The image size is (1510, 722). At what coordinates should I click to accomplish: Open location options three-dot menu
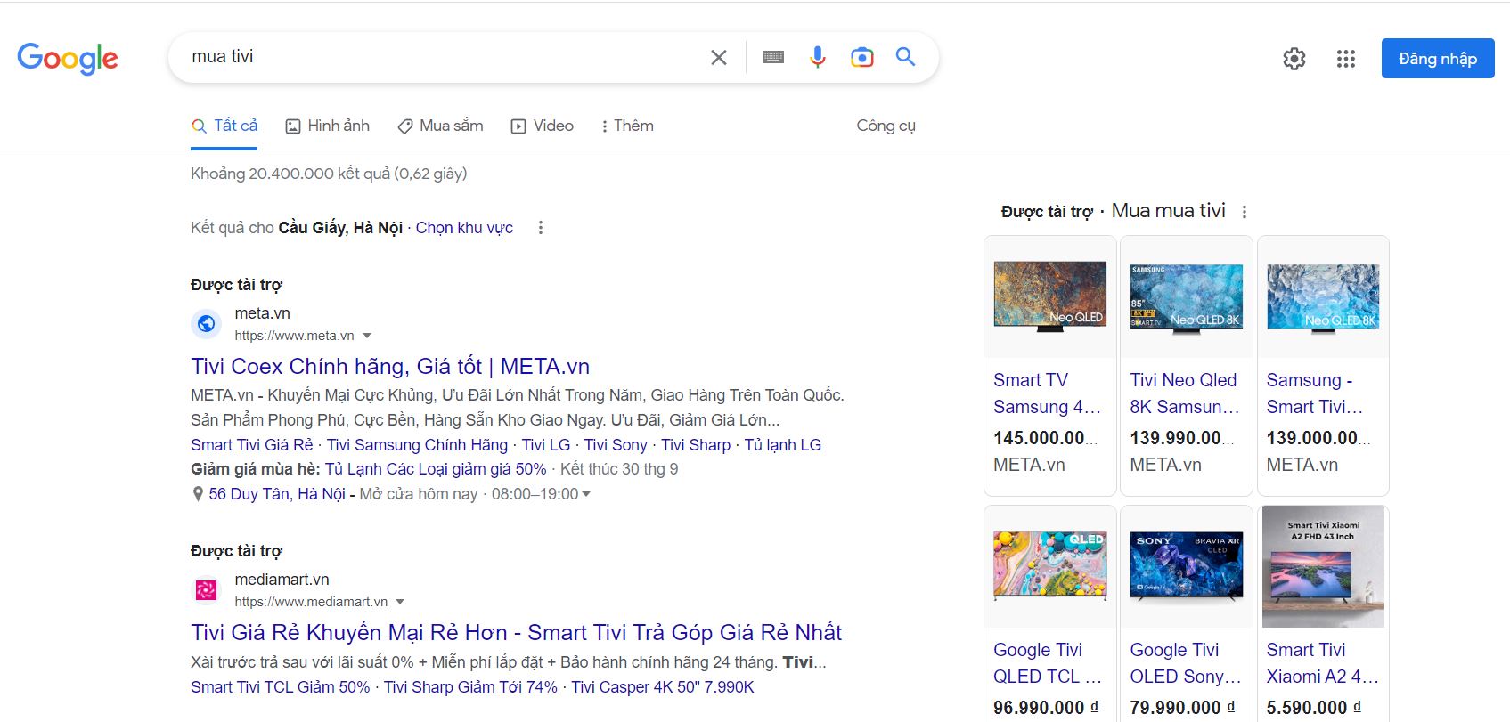click(540, 228)
